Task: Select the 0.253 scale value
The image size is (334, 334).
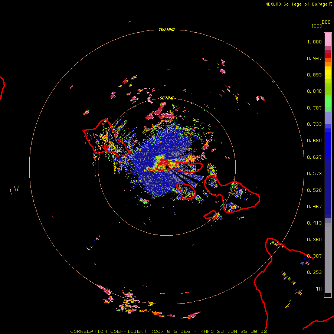Action: (x=314, y=272)
